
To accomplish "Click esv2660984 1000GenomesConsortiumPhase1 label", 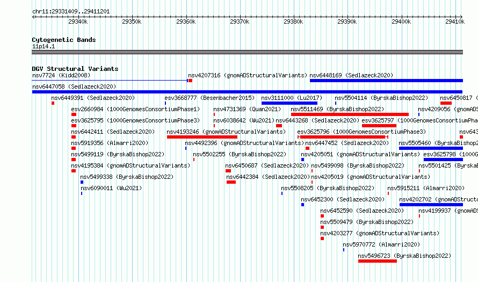I will click(136, 109).
